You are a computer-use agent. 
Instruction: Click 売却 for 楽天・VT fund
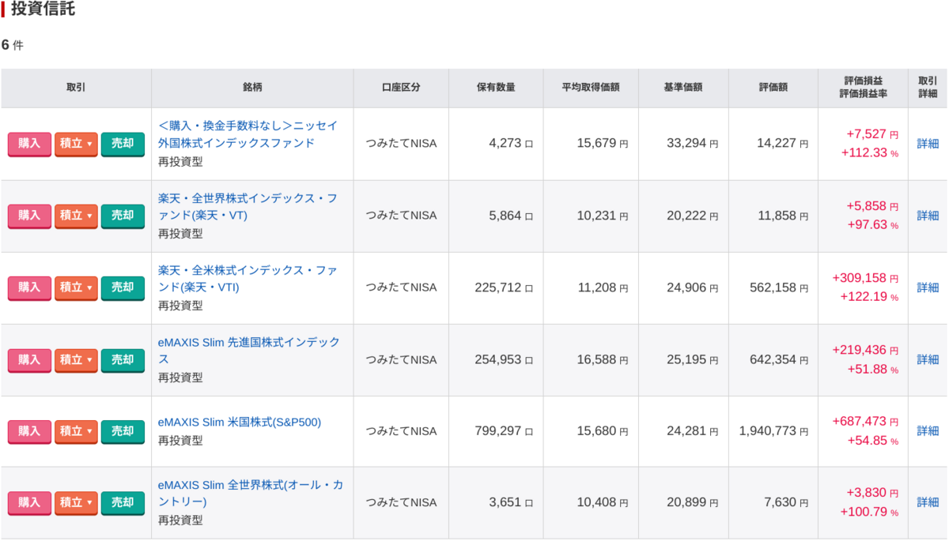pos(123,216)
